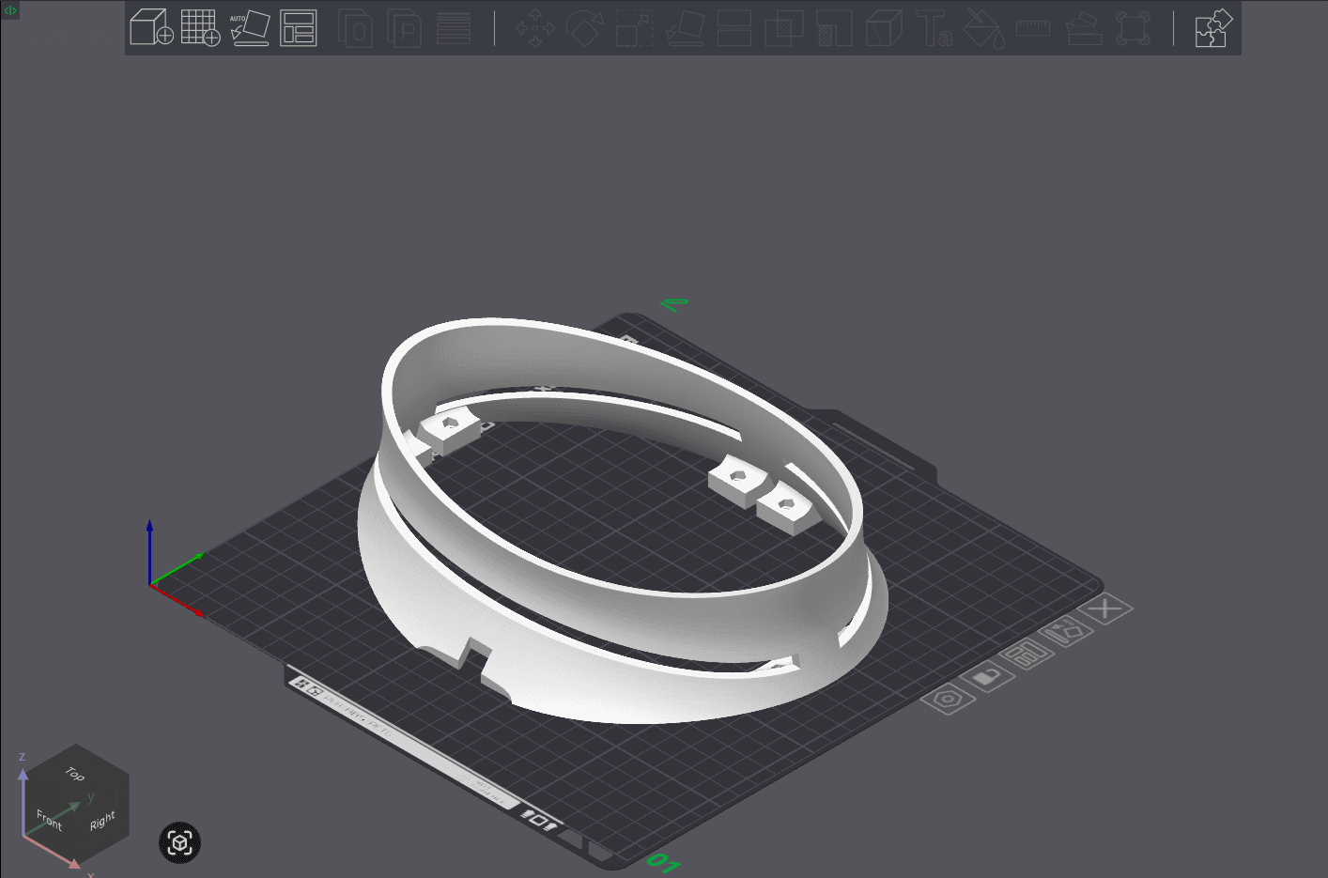This screenshot has width=1328, height=878.
Task: Select the Rotate tool
Action: click(x=584, y=28)
